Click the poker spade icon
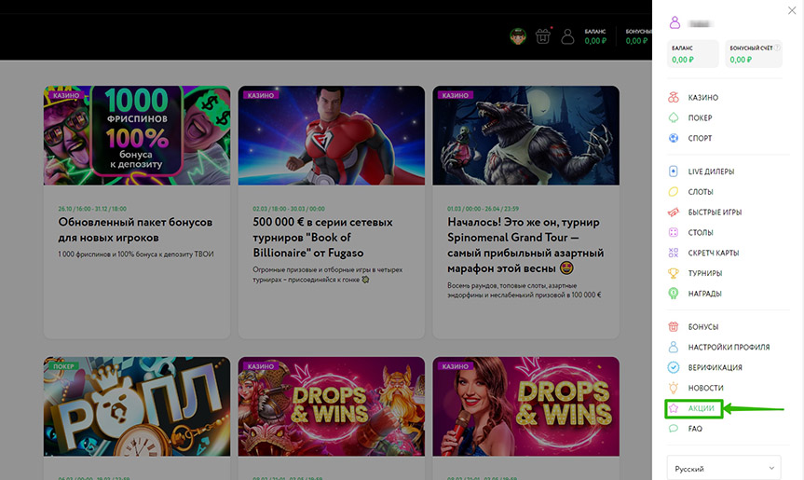 [x=674, y=118]
